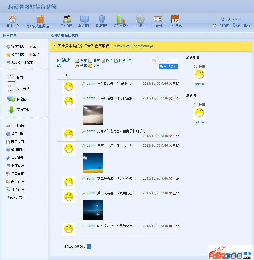Filter feed by 交友
The width and height of the screenshot is (254, 260).
click(x=94, y=66)
